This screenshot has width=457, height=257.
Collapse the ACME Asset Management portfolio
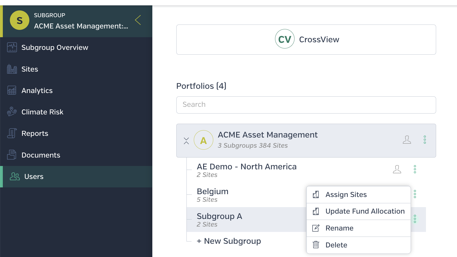[x=186, y=141]
